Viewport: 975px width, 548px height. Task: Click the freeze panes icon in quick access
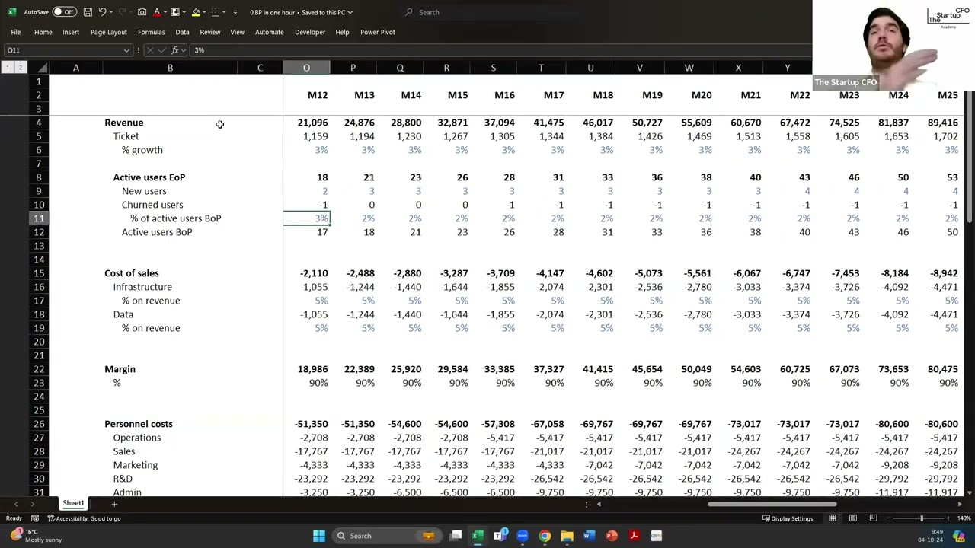pyautogui.click(x=175, y=12)
